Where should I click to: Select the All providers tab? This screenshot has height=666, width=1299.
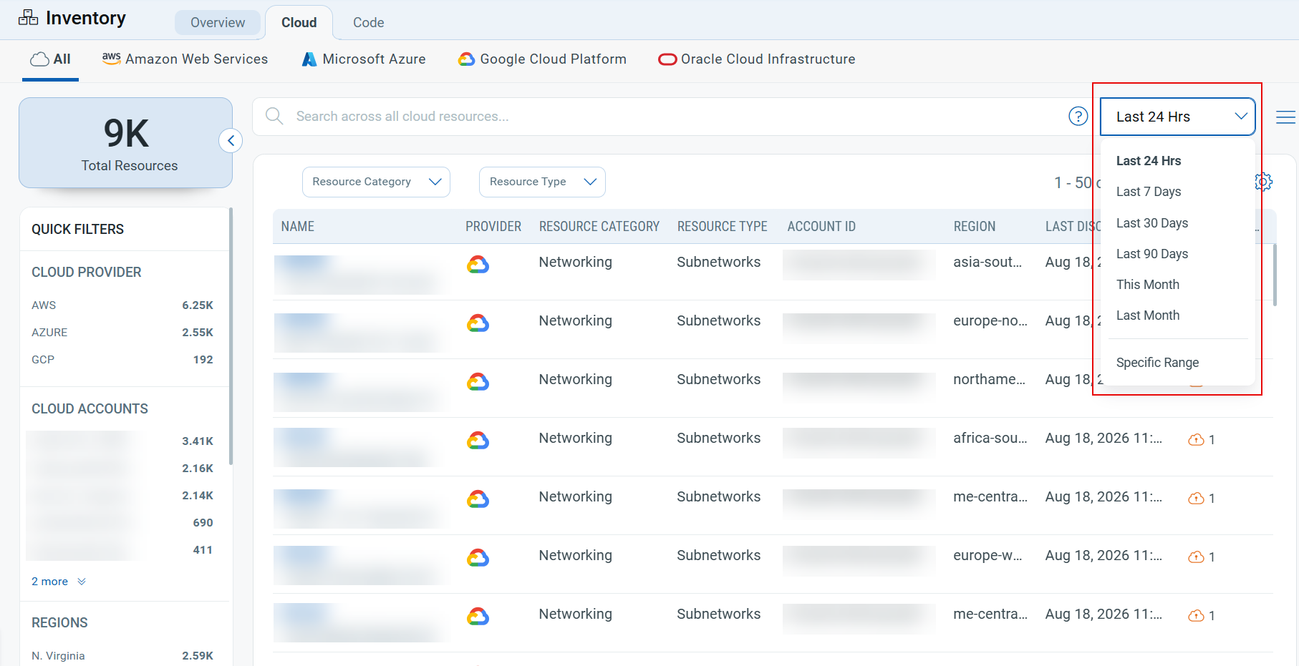click(50, 59)
